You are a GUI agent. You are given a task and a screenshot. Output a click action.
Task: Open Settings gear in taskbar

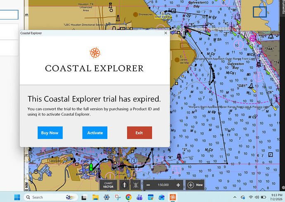pos(107,197)
